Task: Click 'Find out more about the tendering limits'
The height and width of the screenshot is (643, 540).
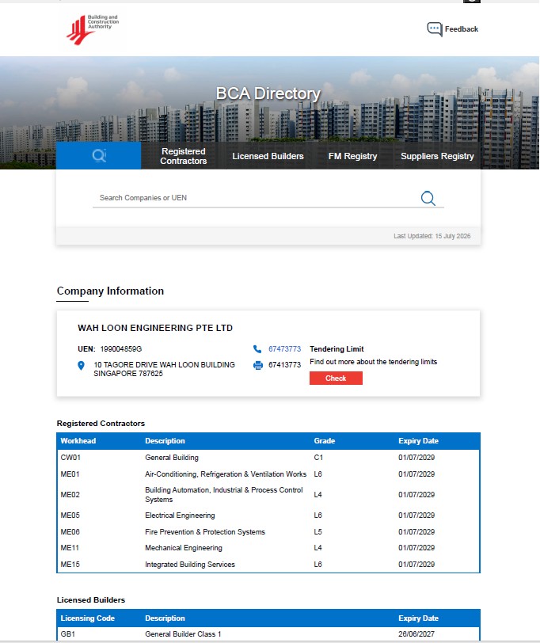Action: 373,362
